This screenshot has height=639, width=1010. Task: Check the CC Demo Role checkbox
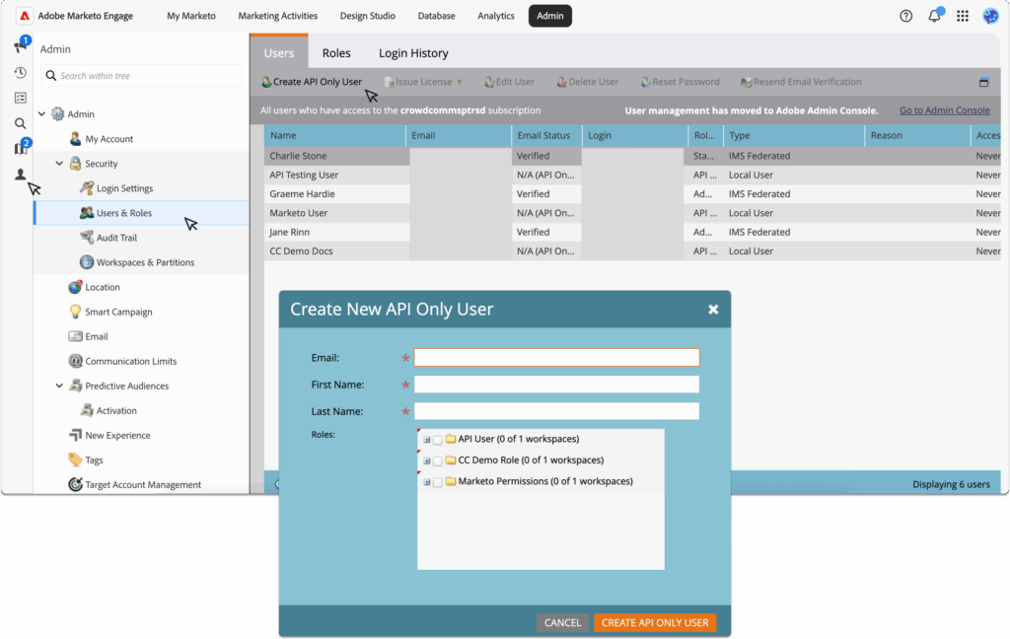[x=438, y=461]
